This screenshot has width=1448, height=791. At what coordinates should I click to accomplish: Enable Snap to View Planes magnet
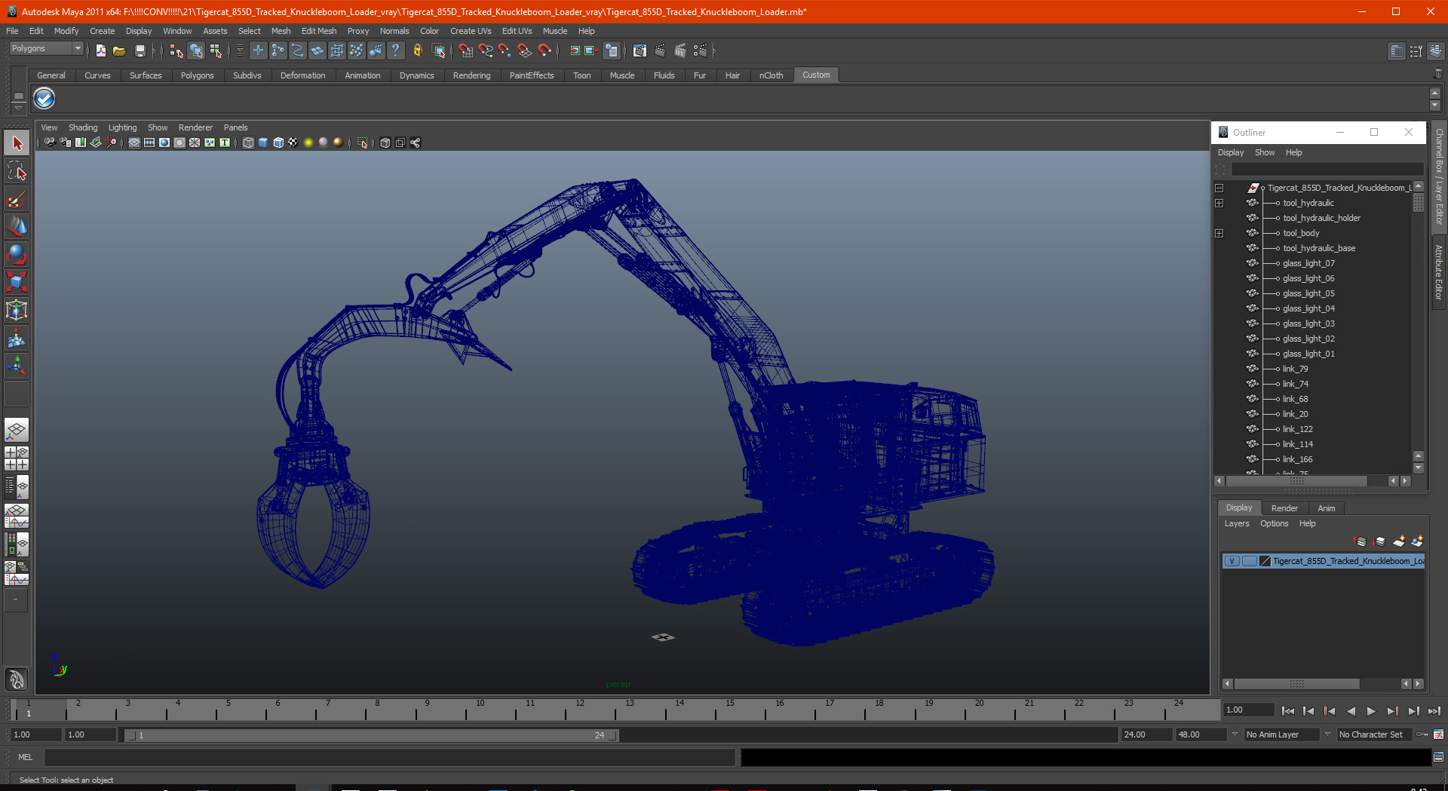[x=524, y=51]
